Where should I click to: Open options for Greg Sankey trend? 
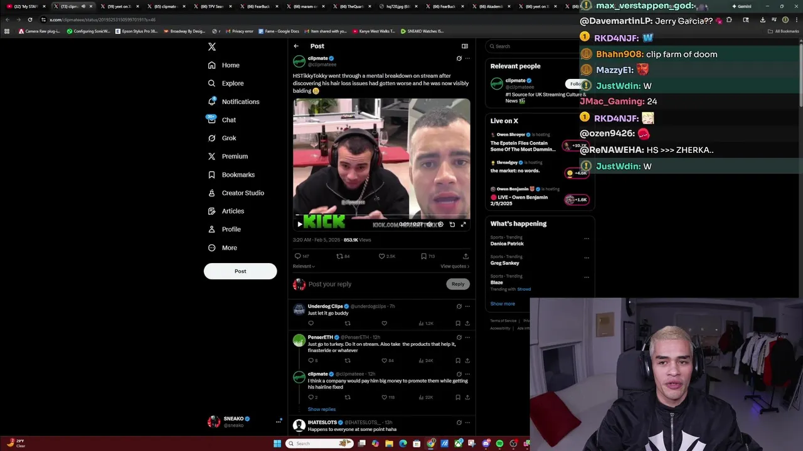[x=587, y=257]
